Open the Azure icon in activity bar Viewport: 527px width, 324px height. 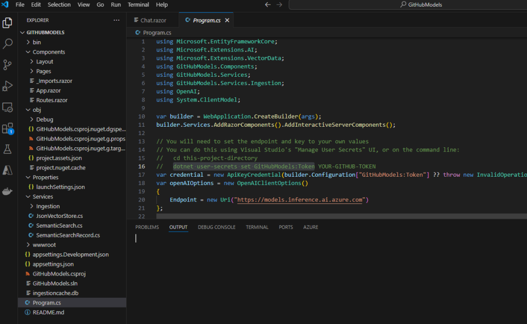(7, 170)
